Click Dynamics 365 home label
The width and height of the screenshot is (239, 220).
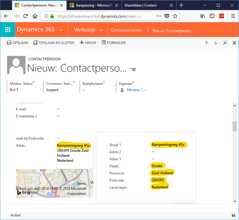coord(36,29)
